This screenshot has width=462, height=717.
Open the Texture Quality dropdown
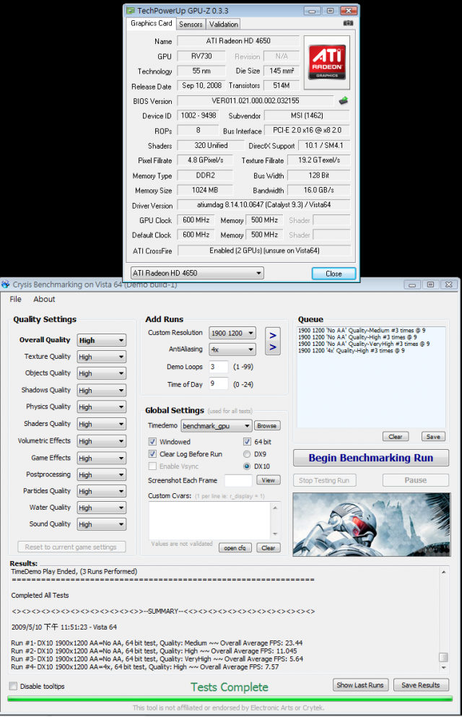[x=102, y=357]
